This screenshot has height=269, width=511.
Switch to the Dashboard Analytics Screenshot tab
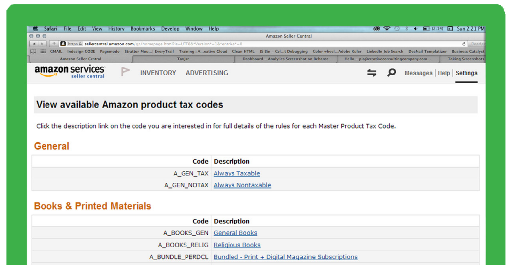[x=285, y=59]
